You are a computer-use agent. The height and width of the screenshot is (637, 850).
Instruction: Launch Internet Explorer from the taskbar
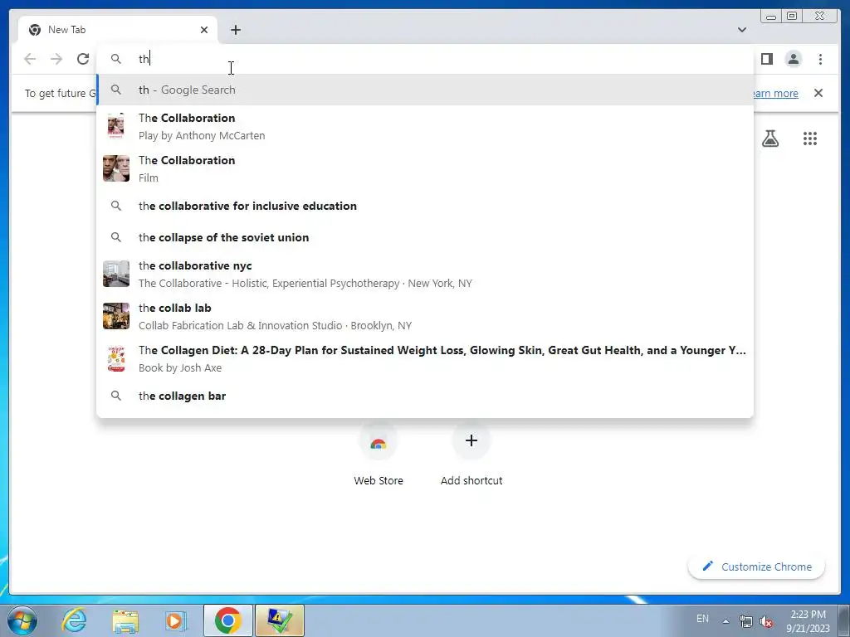click(74, 620)
